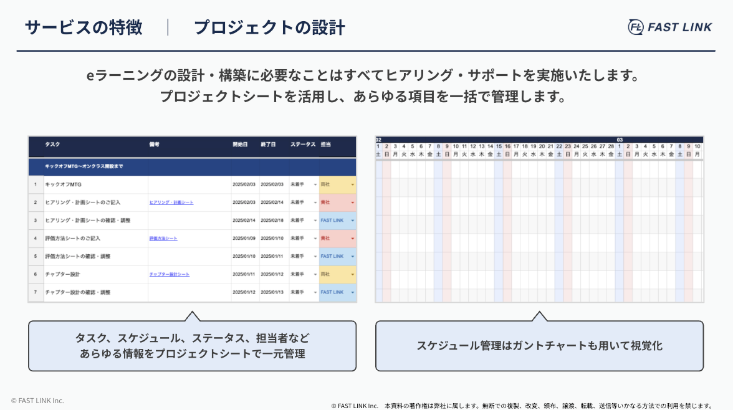Expand 担当 dropdown in 評価方法シートの確認・調整 row
Image resolution: width=733 pixels, height=410 pixels.
(353, 256)
